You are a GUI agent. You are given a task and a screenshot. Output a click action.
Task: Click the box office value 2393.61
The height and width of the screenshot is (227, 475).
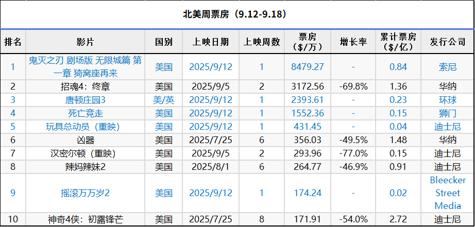(308, 100)
